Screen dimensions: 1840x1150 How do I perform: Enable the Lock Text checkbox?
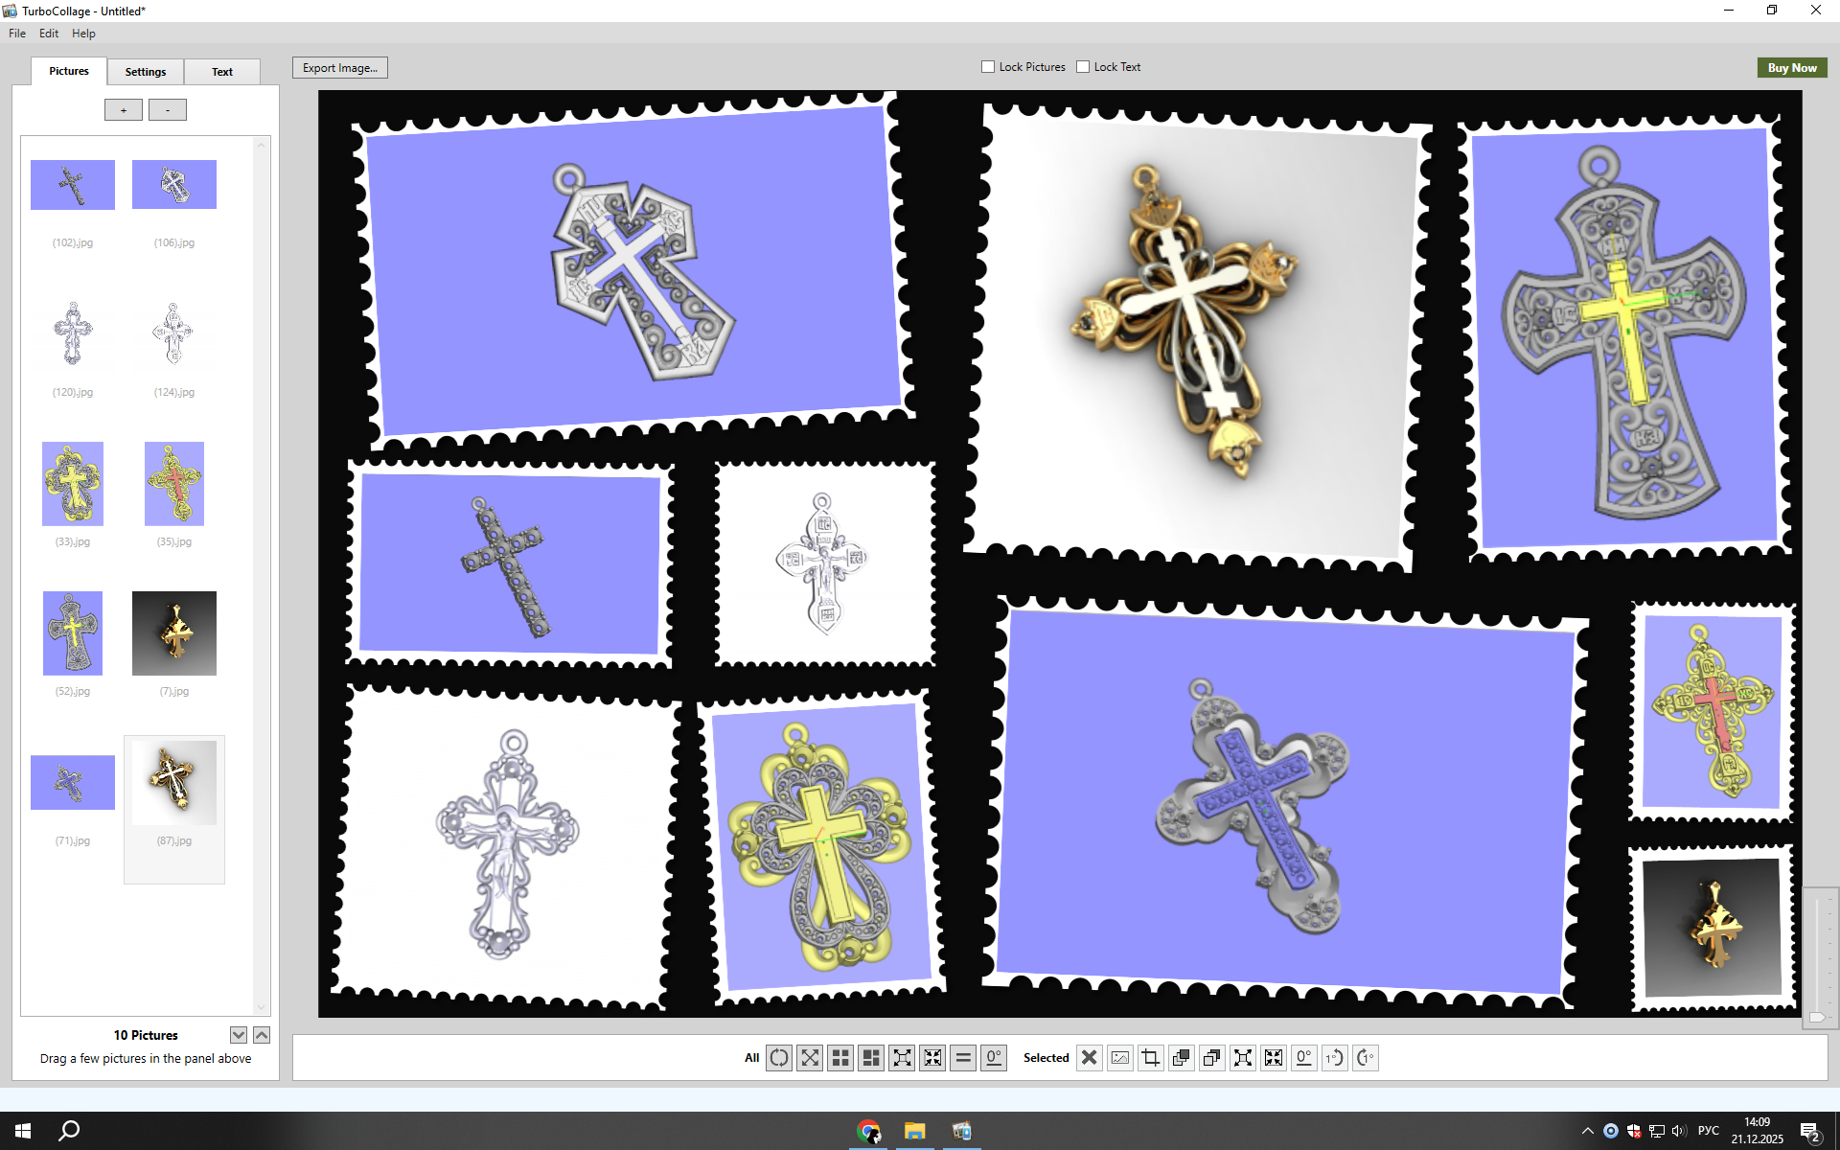[x=1083, y=67]
